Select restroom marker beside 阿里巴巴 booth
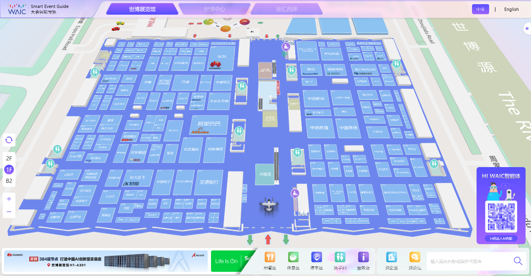 [x=239, y=131]
